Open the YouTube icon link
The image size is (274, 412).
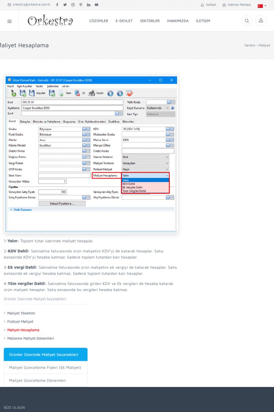[x=97, y=5]
